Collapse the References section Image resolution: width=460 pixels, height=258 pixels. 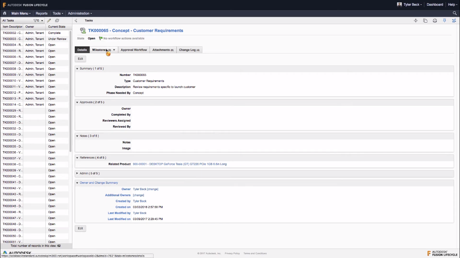(77, 158)
